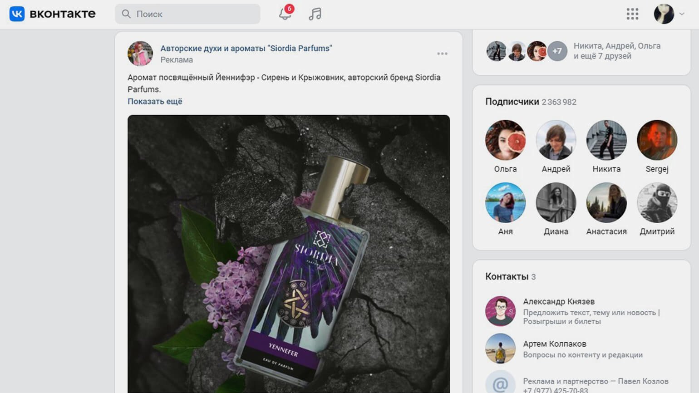Open contact Артем Колпаков's name
Viewport: 699px width, 393px height.
[x=555, y=344]
